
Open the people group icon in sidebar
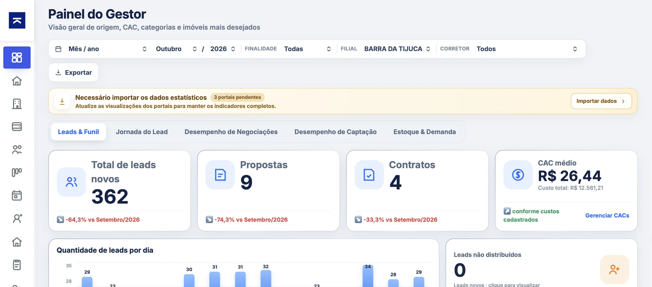click(x=17, y=150)
